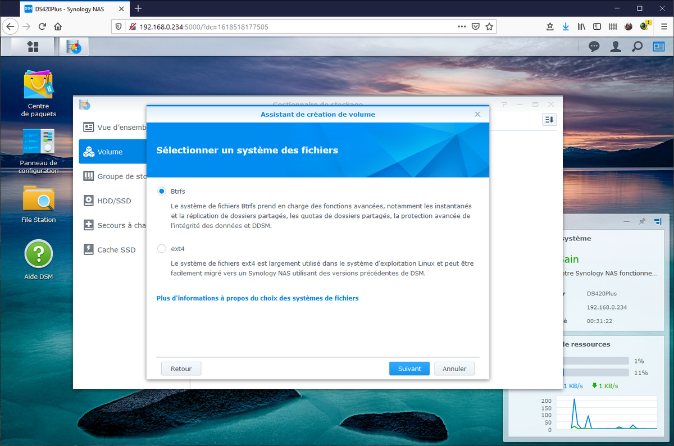674x446 pixels.
Task: Open Firefox page actions ellipsis
Action: (x=462, y=26)
